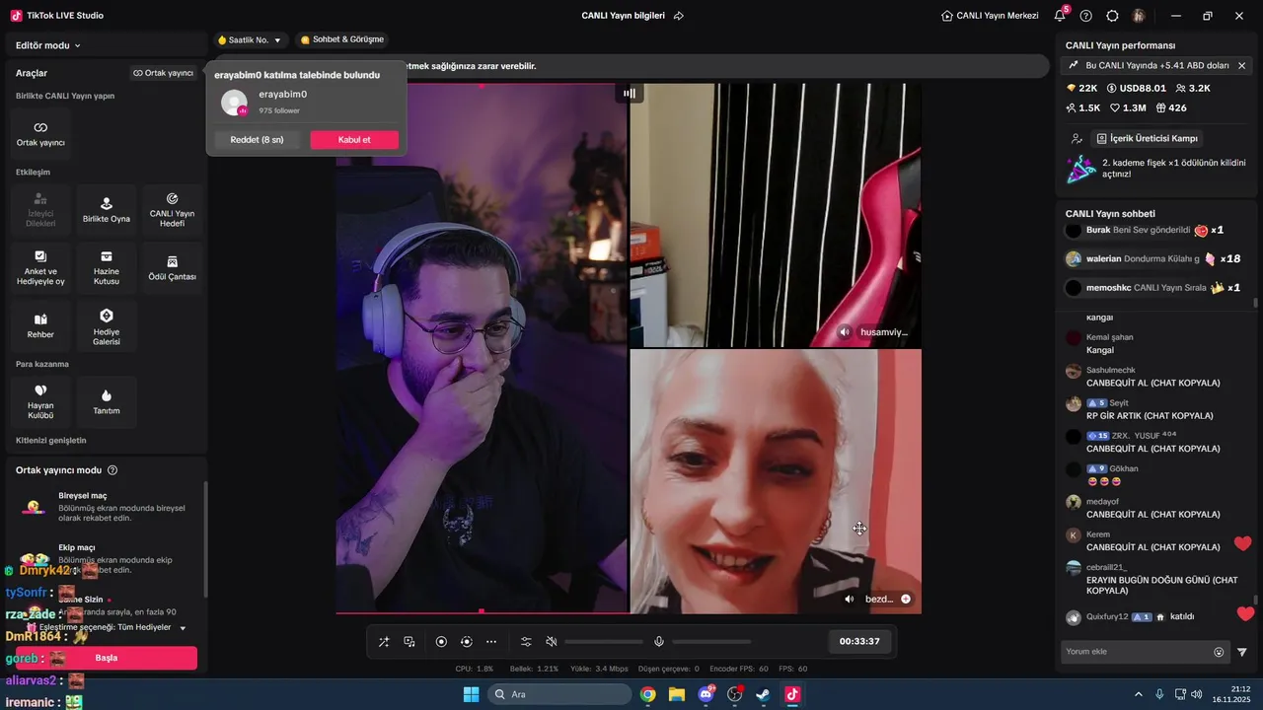Open the Hazine Kutusu tool
1263x710 pixels.
click(x=107, y=267)
